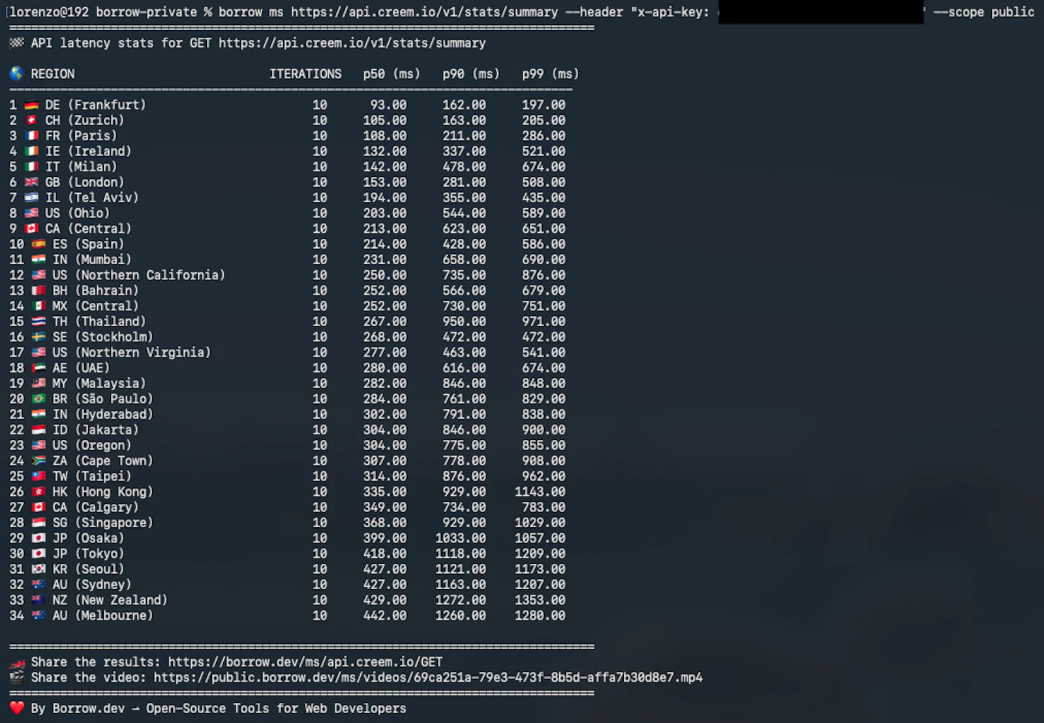Click the US flag icon beside Ohio
This screenshot has height=723, width=1044.
click(x=31, y=213)
